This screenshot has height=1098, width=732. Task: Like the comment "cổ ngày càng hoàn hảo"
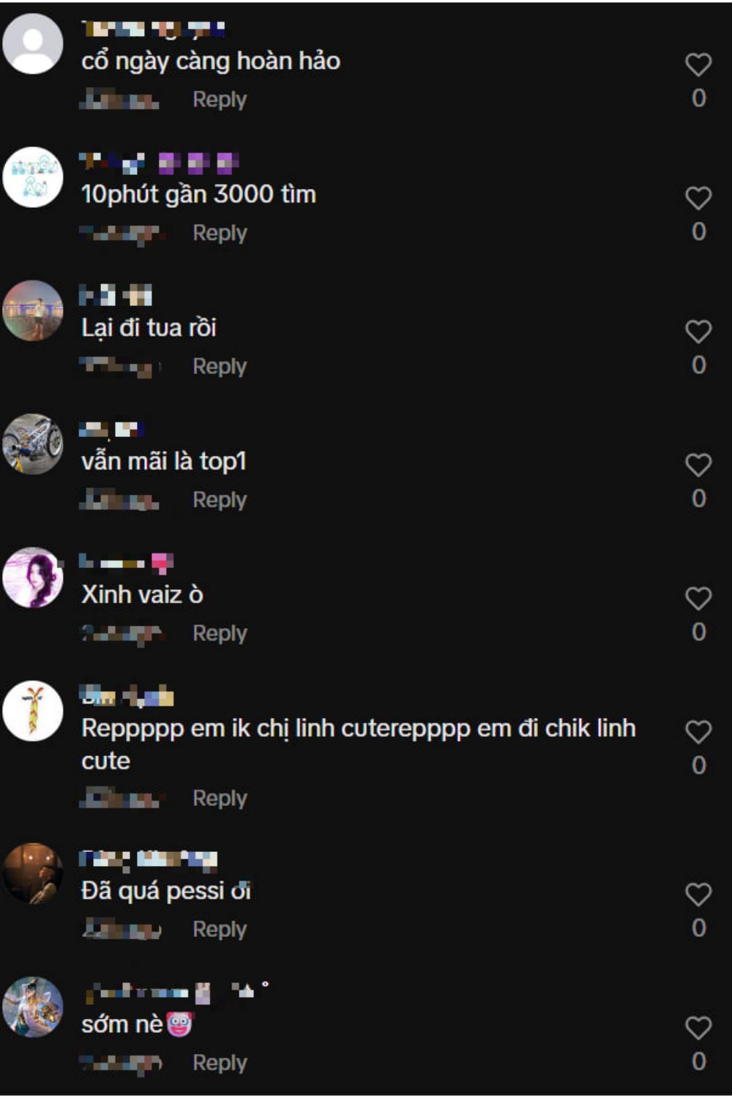click(698, 64)
